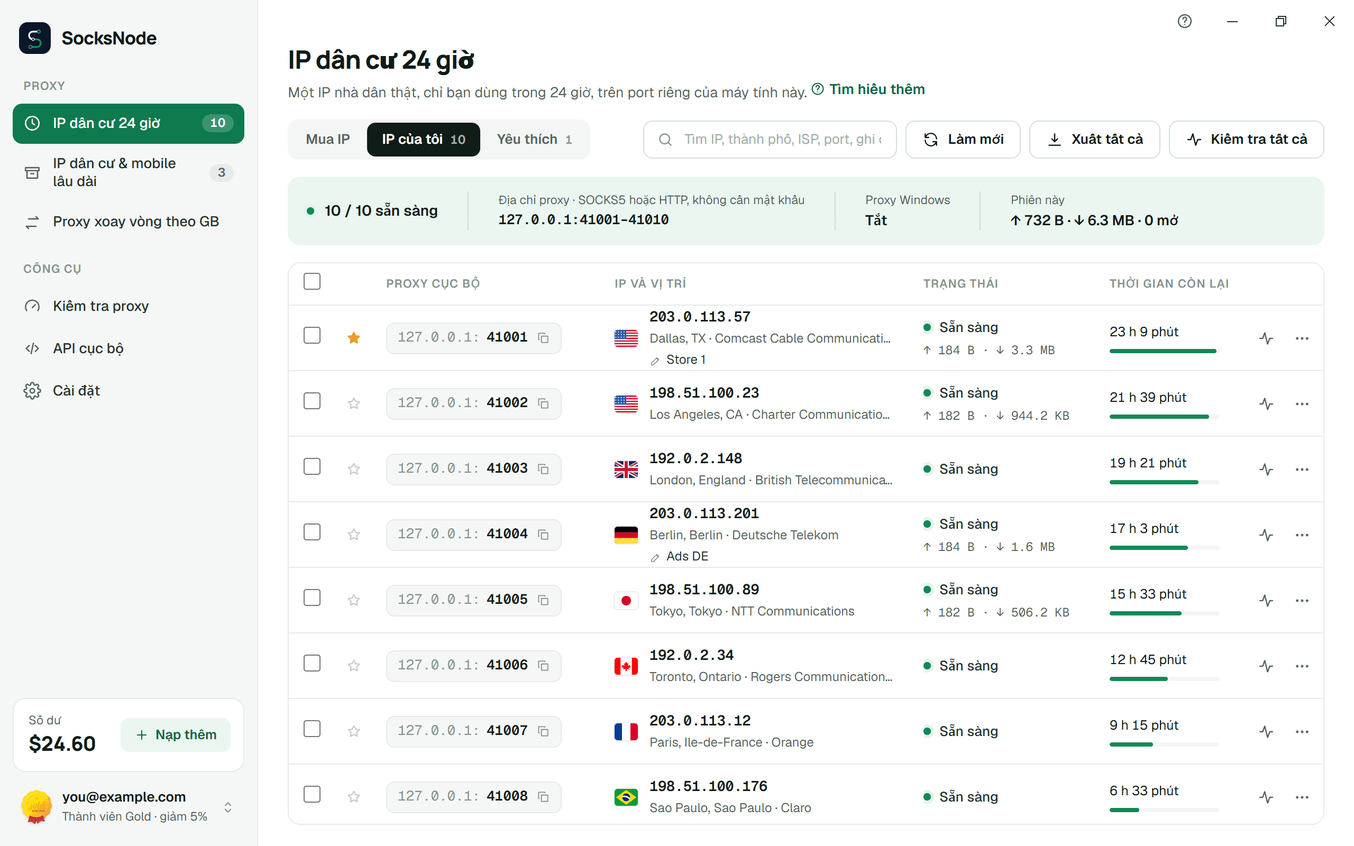Image resolution: width=1354 pixels, height=846 pixels.
Task: Open the Tìm hiểu thêm link
Action: (x=868, y=89)
